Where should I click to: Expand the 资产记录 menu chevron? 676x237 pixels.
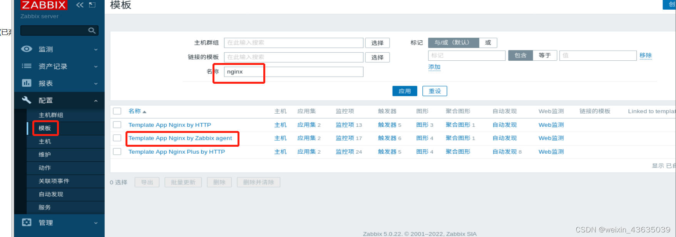pyautogui.click(x=96, y=66)
